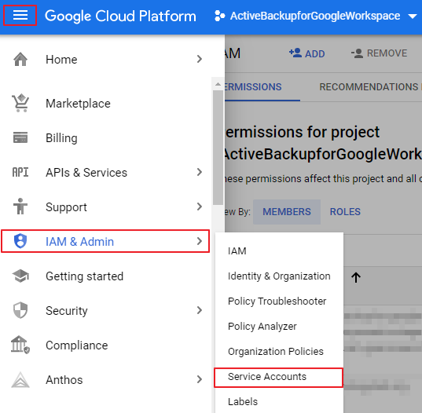This screenshot has height=413, width=422.
Task: Click the Security shield icon
Action: (20, 310)
